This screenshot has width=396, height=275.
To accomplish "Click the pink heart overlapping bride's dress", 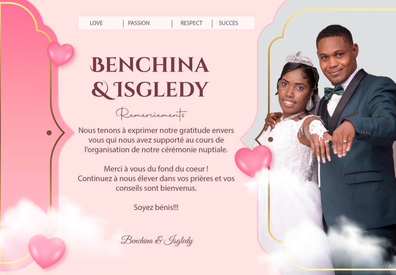I will (253, 161).
